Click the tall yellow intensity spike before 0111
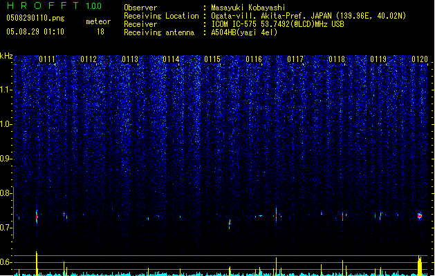Screen dimensions: 435x276 [37, 264]
